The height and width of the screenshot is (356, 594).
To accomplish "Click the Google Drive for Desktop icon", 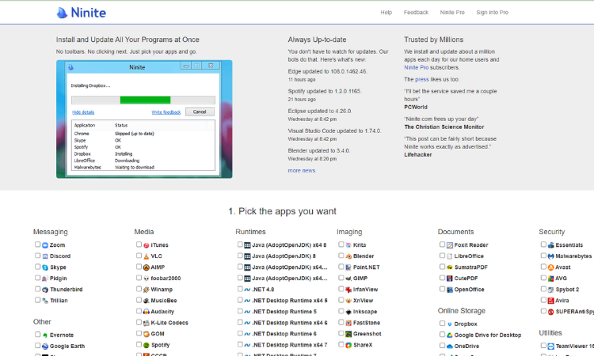I will point(450,335).
